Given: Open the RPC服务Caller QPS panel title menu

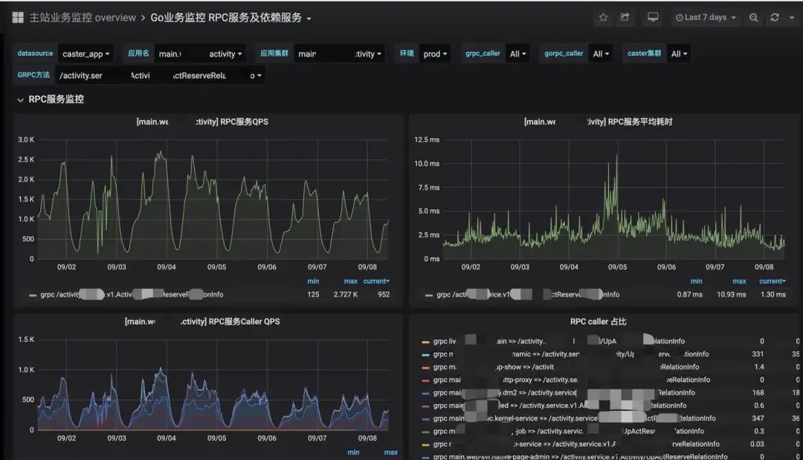Looking at the screenshot, I should 202,321.
